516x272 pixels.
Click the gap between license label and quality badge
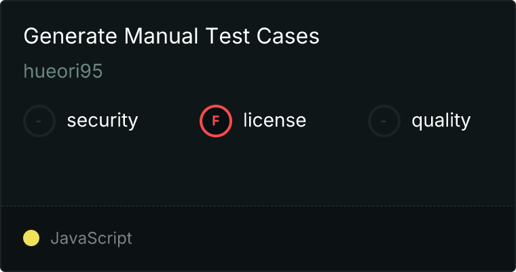click(x=337, y=121)
